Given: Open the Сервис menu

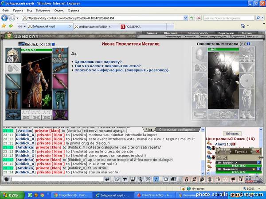Looking at the screenshot, I should [x=59, y=10].
